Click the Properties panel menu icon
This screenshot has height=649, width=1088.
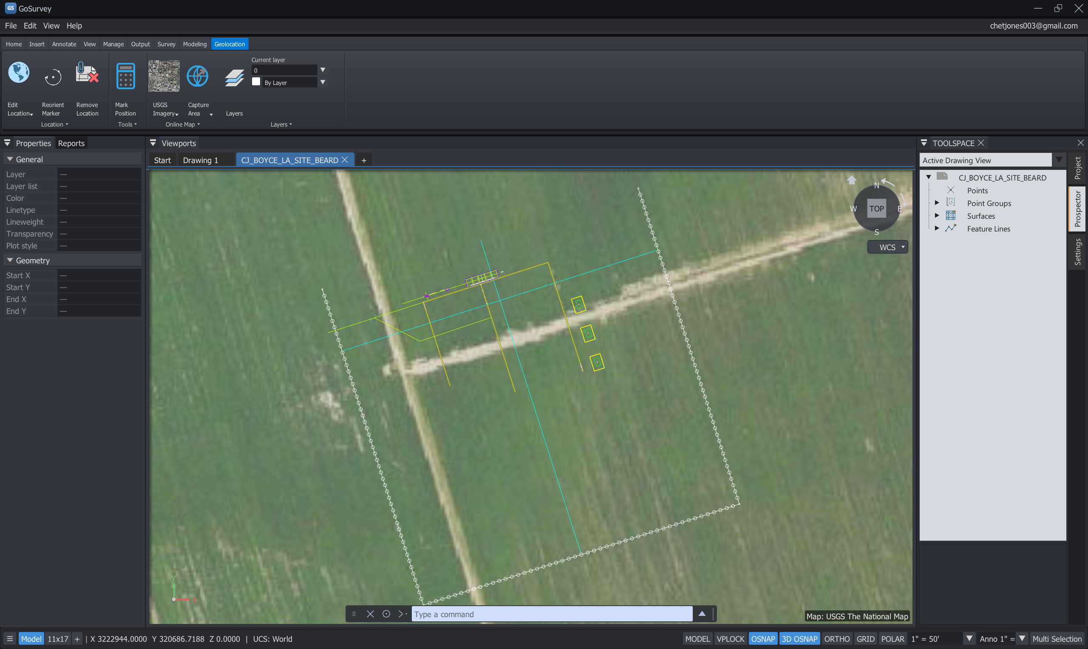(7, 143)
